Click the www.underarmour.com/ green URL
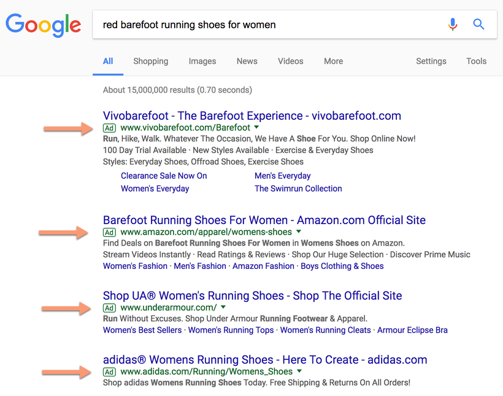 point(169,308)
